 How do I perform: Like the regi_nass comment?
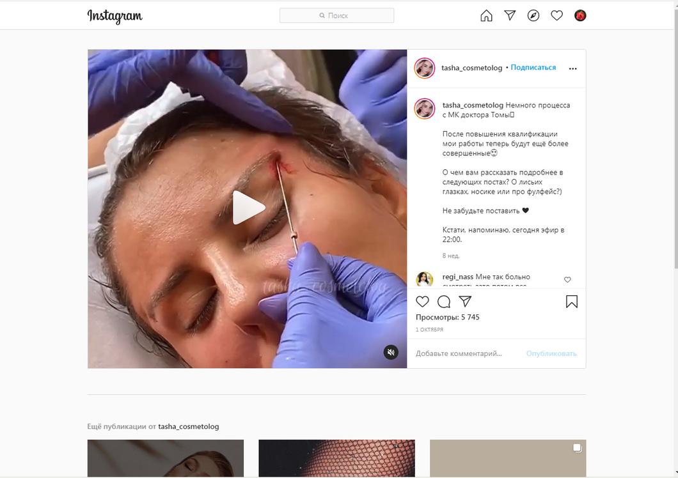pos(567,280)
